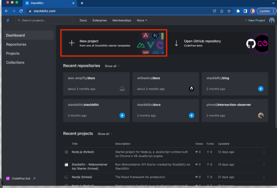Click the user avatar in StackBlitz header

(272, 20)
